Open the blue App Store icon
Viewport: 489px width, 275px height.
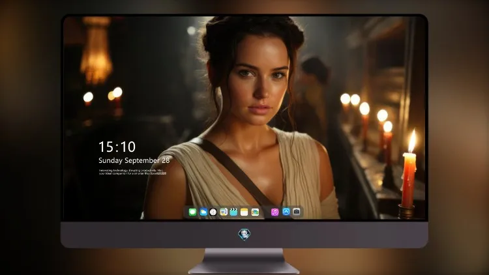pyautogui.click(x=286, y=212)
